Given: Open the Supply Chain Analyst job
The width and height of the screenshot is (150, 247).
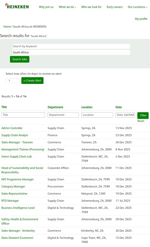Looking at the screenshot, I should coord(15,135).
